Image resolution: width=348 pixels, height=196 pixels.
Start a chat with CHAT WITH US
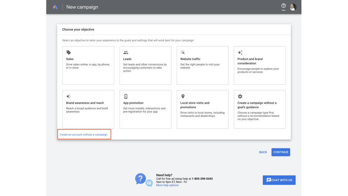click(x=279, y=180)
